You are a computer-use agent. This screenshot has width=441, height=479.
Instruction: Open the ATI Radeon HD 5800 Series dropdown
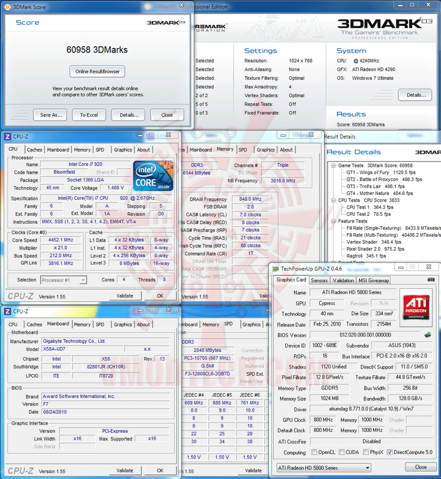click(324, 468)
